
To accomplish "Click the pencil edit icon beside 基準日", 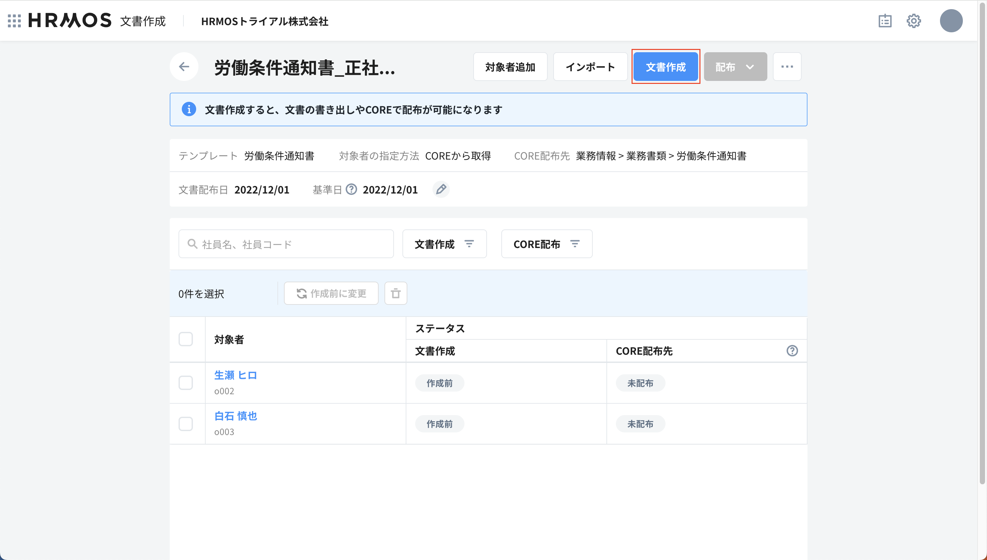I will click(441, 189).
